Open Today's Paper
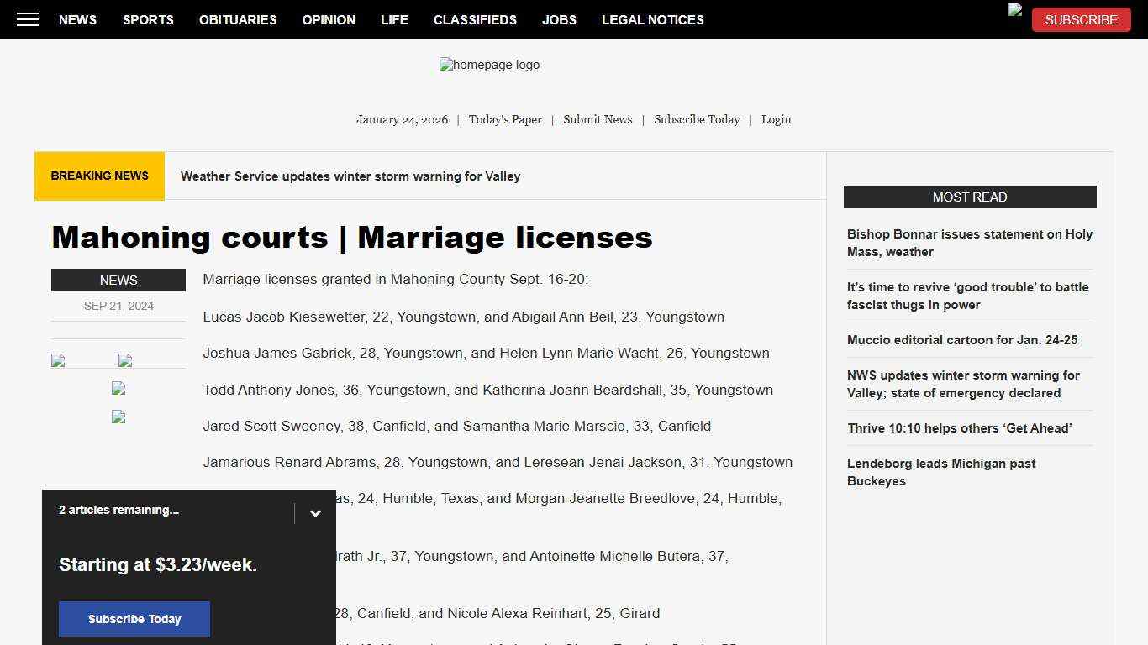 [505, 119]
